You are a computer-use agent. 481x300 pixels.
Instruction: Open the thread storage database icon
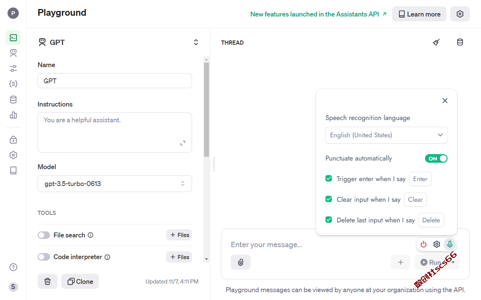point(460,42)
